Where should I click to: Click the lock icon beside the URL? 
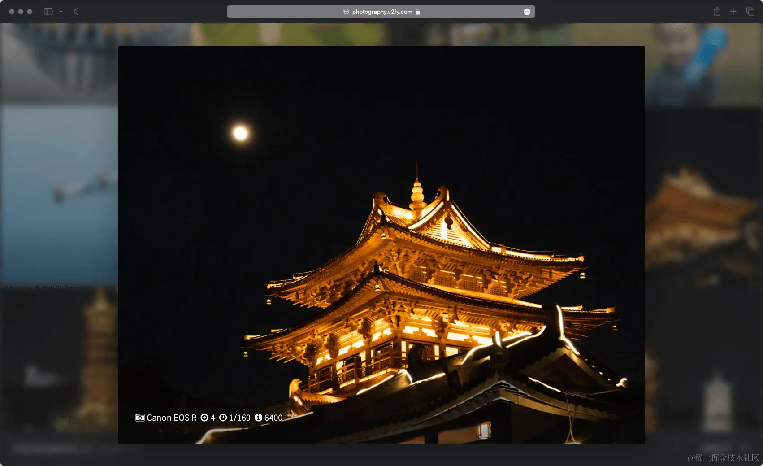coord(417,12)
